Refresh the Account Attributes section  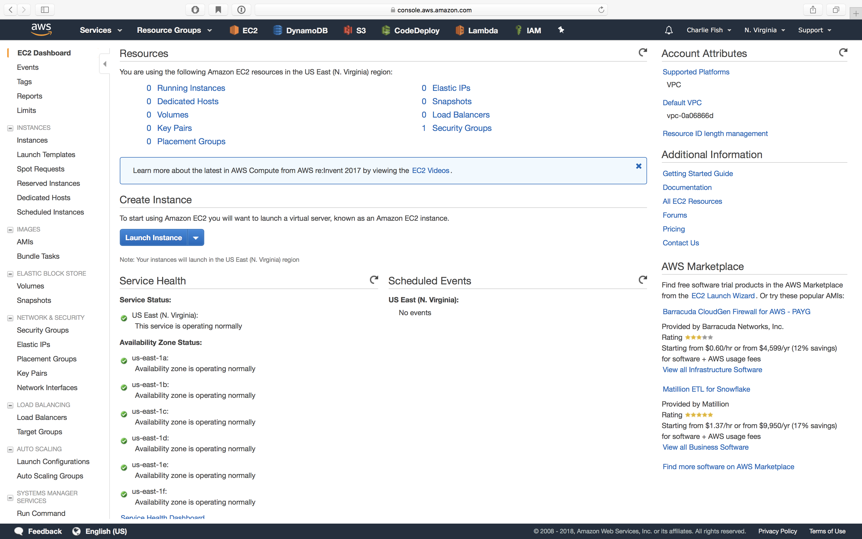click(843, 53)
